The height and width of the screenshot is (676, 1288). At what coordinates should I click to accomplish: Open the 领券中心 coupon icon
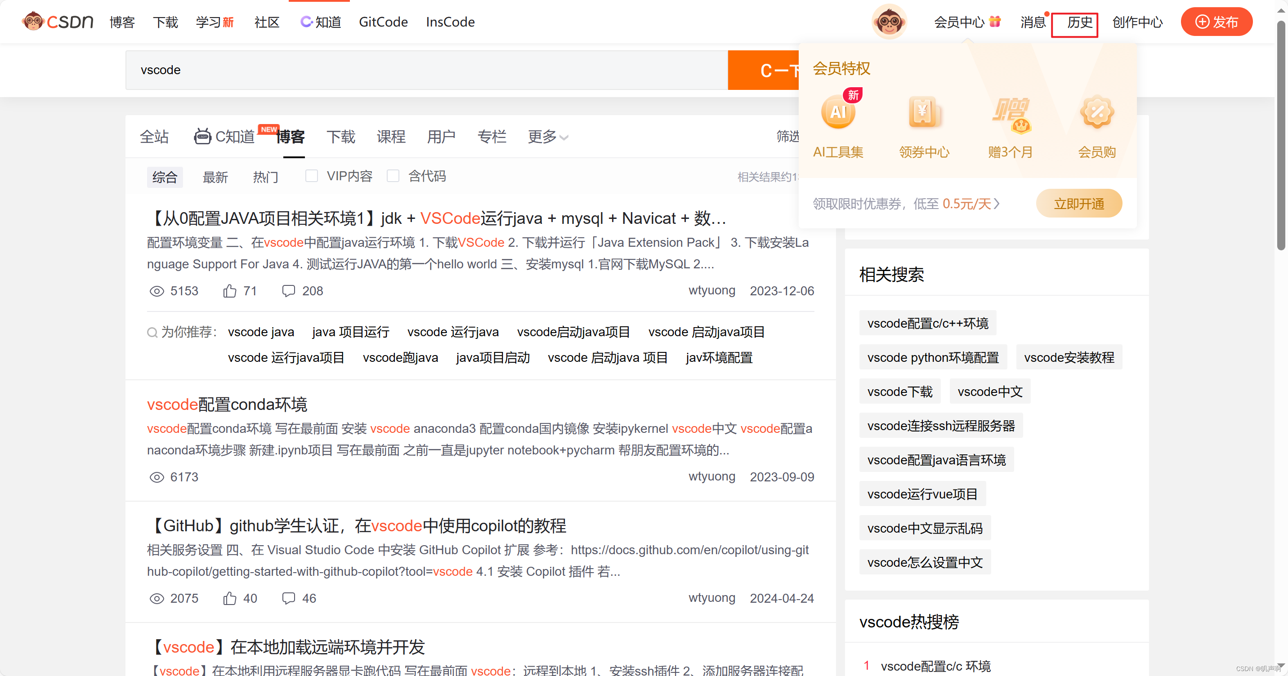pyautogui.click(x=924, y=112)
